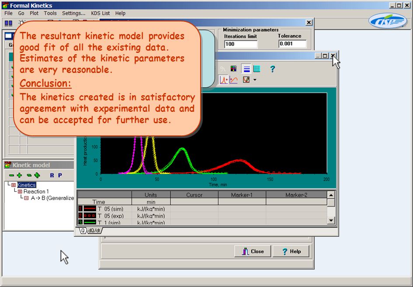The width and height of the screenshot is (413, 287).
Task: Click the A -> B arrow icon
Action: tap(26, 198)
